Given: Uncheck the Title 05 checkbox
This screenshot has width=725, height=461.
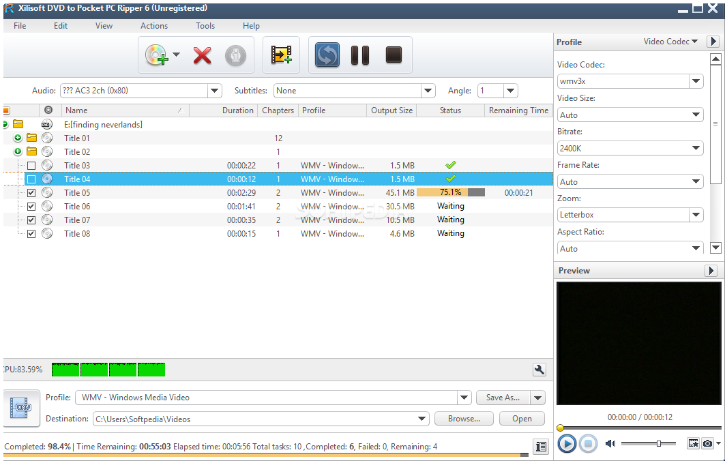Looking at the screenshot, I should pyautogui.click(x=31, y=193).
